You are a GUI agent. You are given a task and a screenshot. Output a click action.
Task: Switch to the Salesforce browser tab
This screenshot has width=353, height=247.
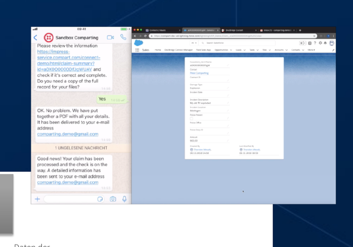point(201,30)
